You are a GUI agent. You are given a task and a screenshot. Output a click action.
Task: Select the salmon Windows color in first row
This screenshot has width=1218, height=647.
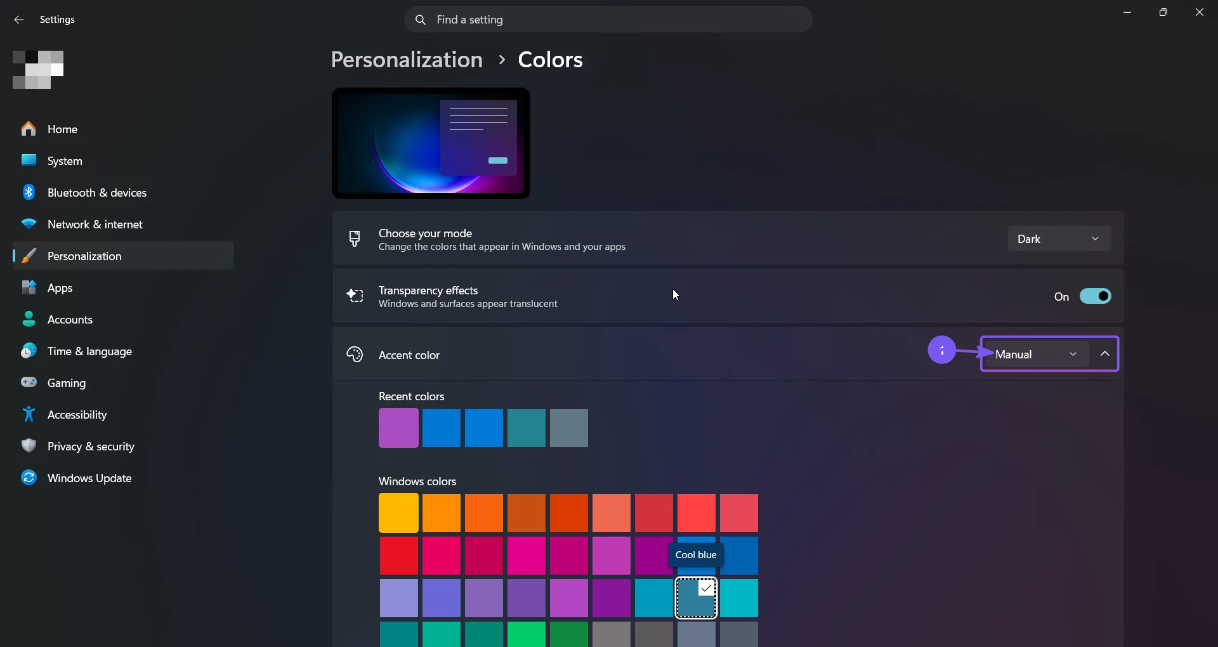click(x=612, y=513)
